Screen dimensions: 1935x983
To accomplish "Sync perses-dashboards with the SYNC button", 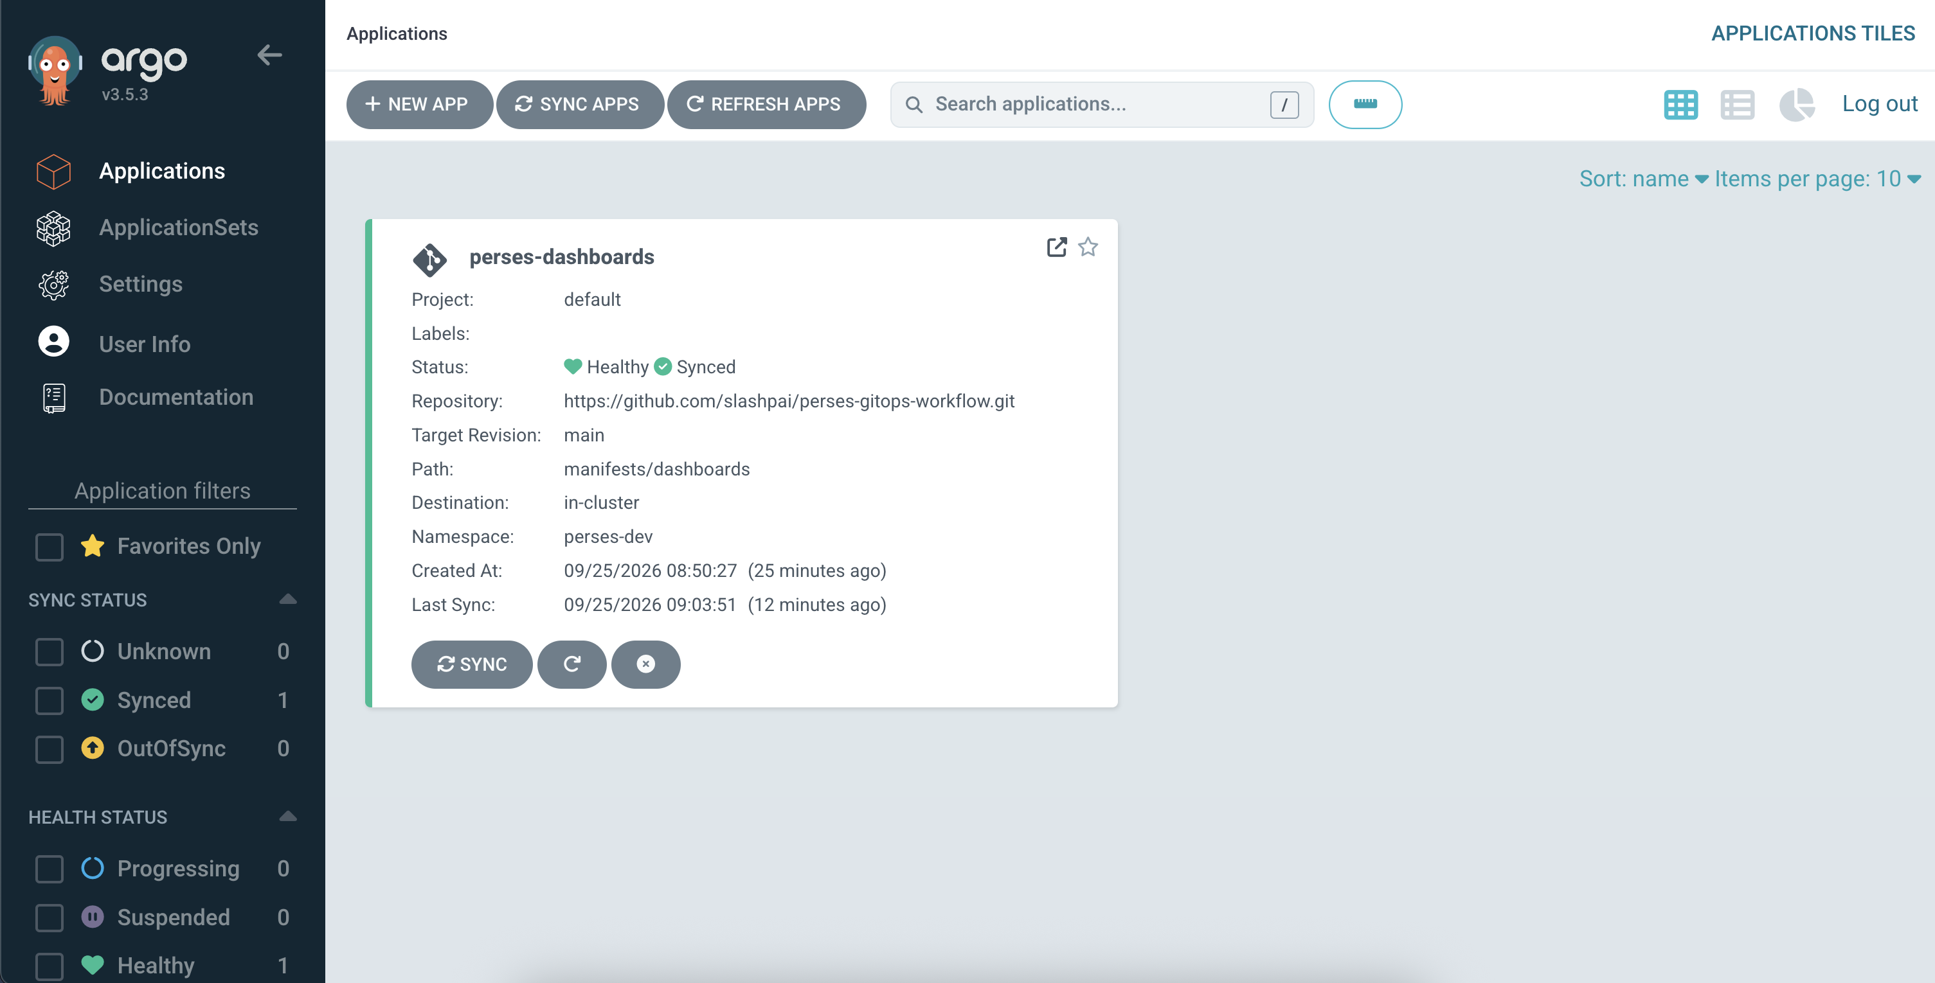I will tap(472, 664).
